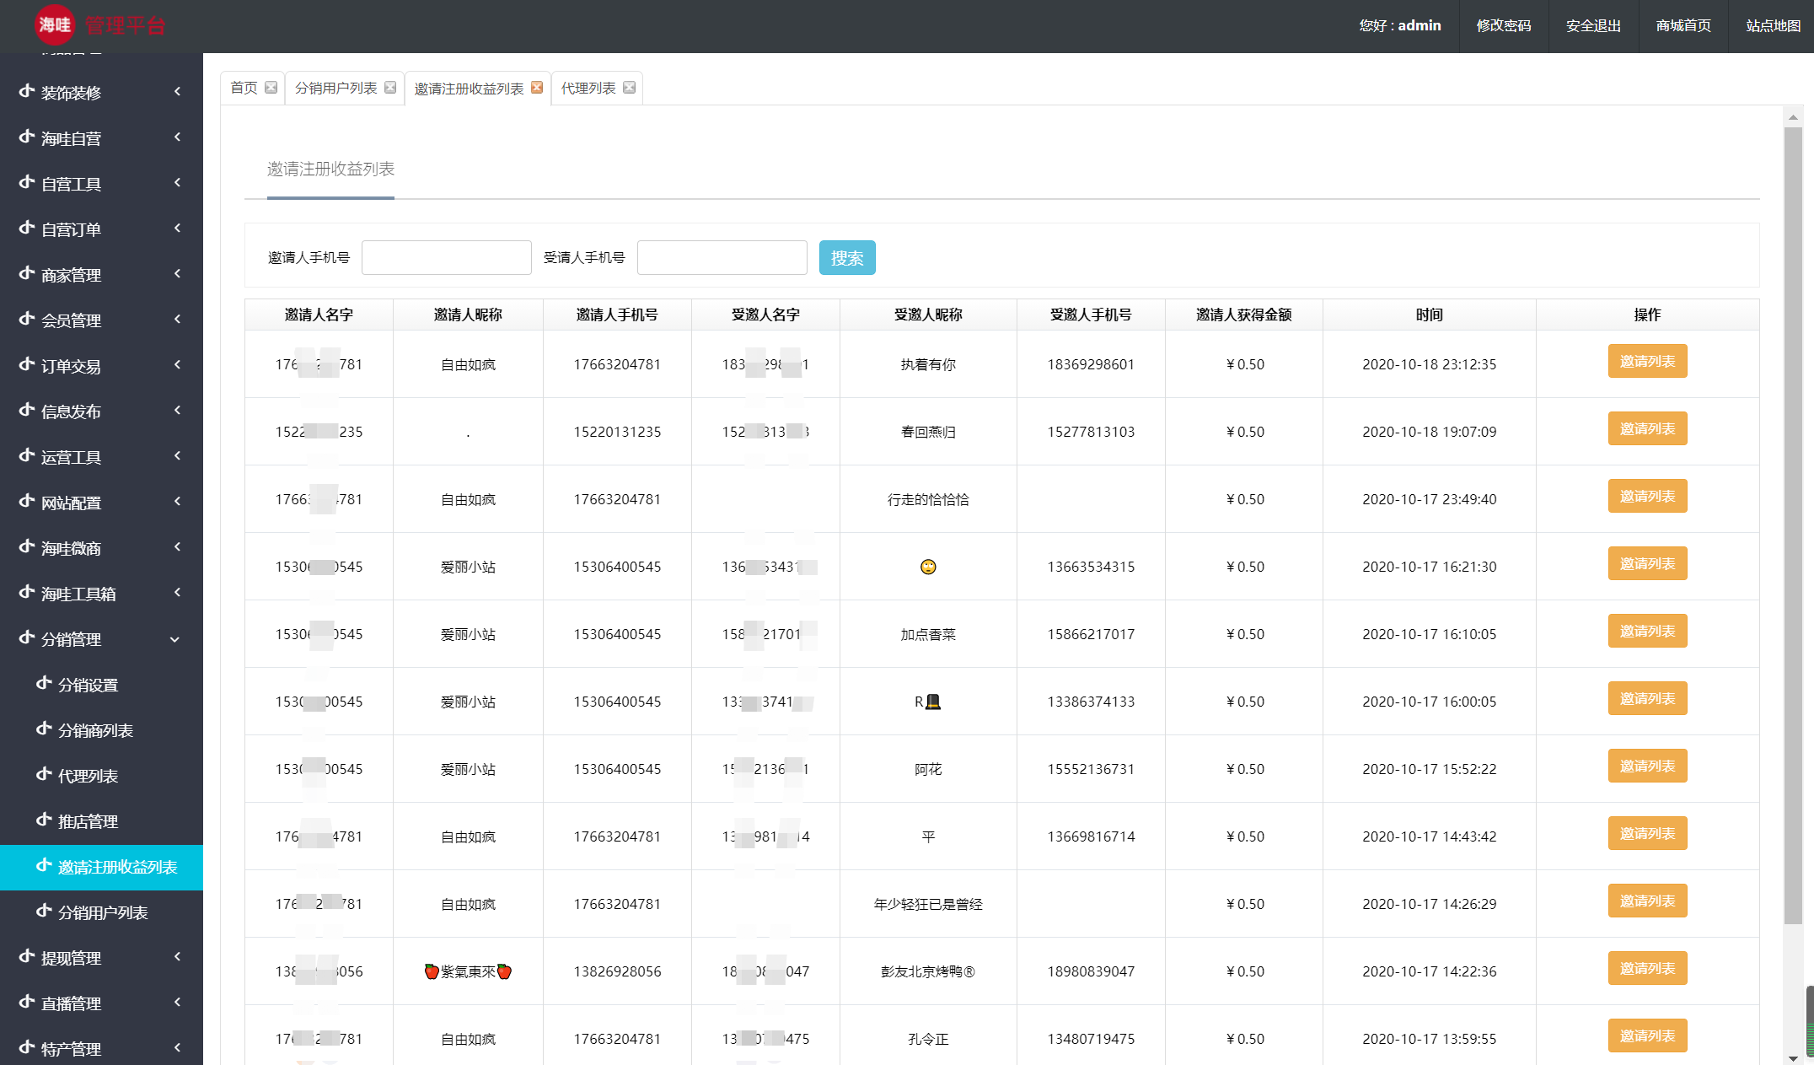Click the icon beside 海哇工具箱
Viewport: 1814px width, 1065px height.
[27, 592]
